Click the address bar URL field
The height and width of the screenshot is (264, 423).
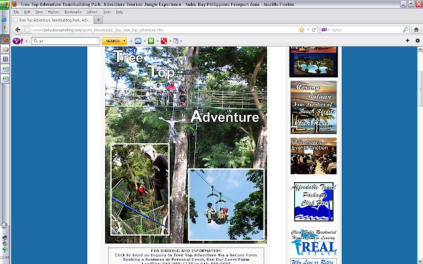click(165, 30)
